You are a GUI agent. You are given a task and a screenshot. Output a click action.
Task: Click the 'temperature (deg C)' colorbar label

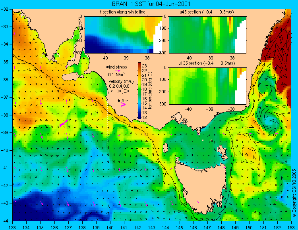(x=150, y=90)
